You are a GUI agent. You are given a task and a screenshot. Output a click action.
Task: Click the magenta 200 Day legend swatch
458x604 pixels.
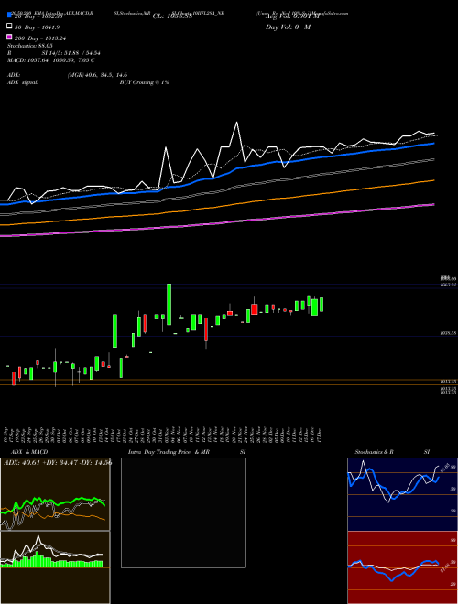[x=9, y=37]
